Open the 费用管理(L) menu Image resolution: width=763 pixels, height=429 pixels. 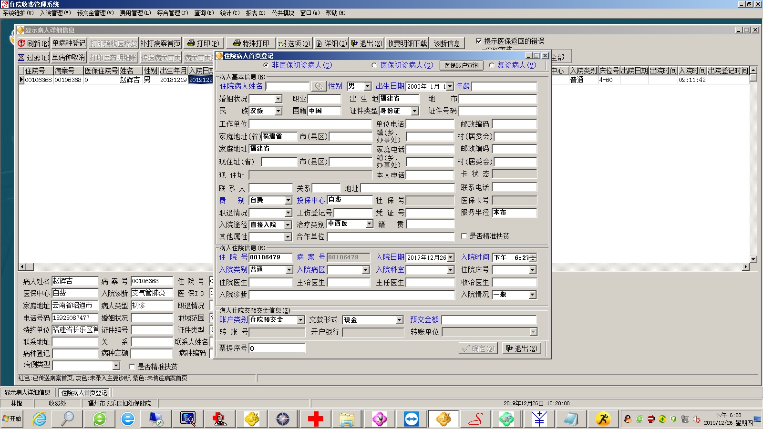pos(135,13)
